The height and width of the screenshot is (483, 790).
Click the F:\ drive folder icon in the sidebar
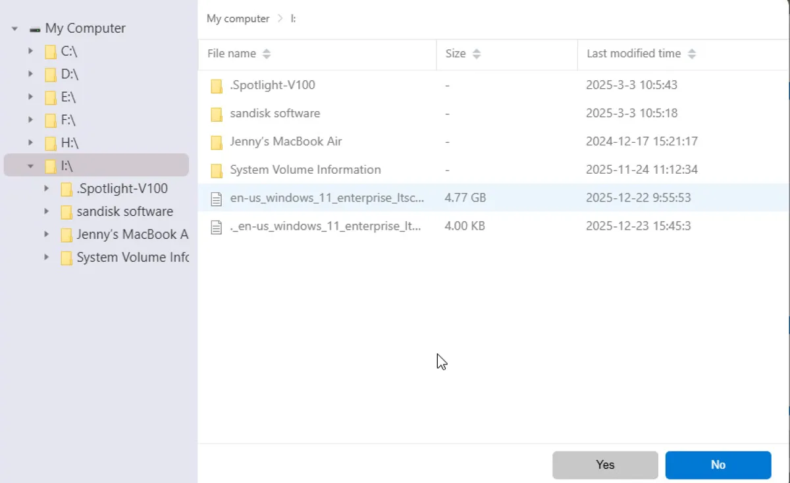coord(51,120)
